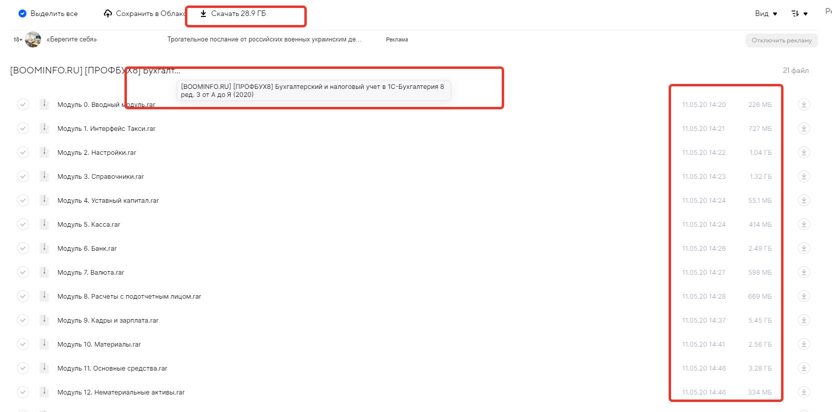The image size is (832, 412).
Task: Click the Реклама ad label
Action: click(397, 39)
